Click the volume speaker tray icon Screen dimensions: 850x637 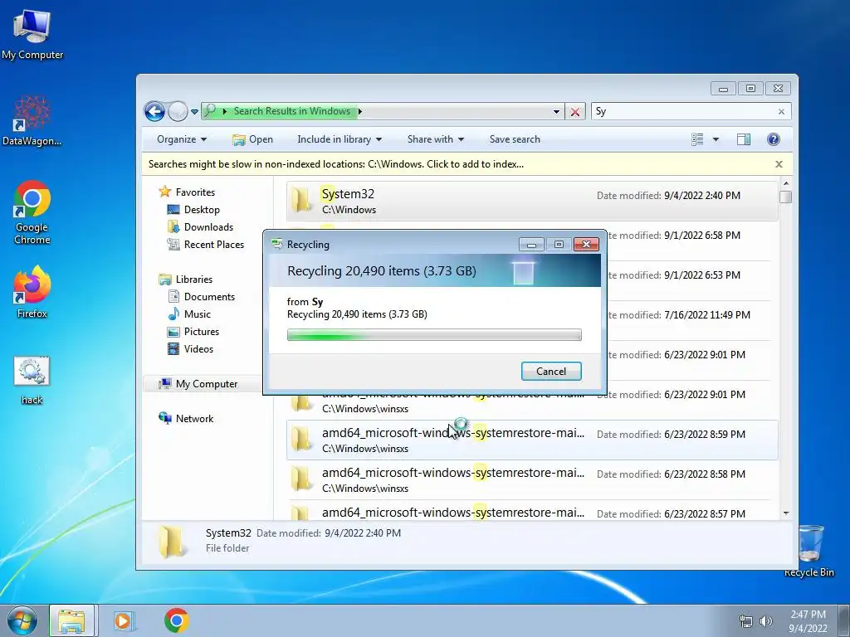[766, 621]
